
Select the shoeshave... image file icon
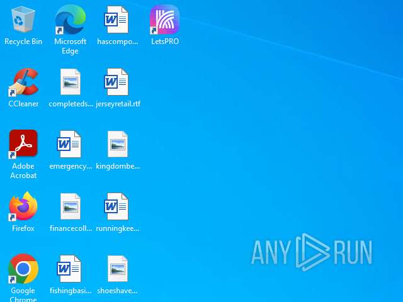click(x=118, y=269)
